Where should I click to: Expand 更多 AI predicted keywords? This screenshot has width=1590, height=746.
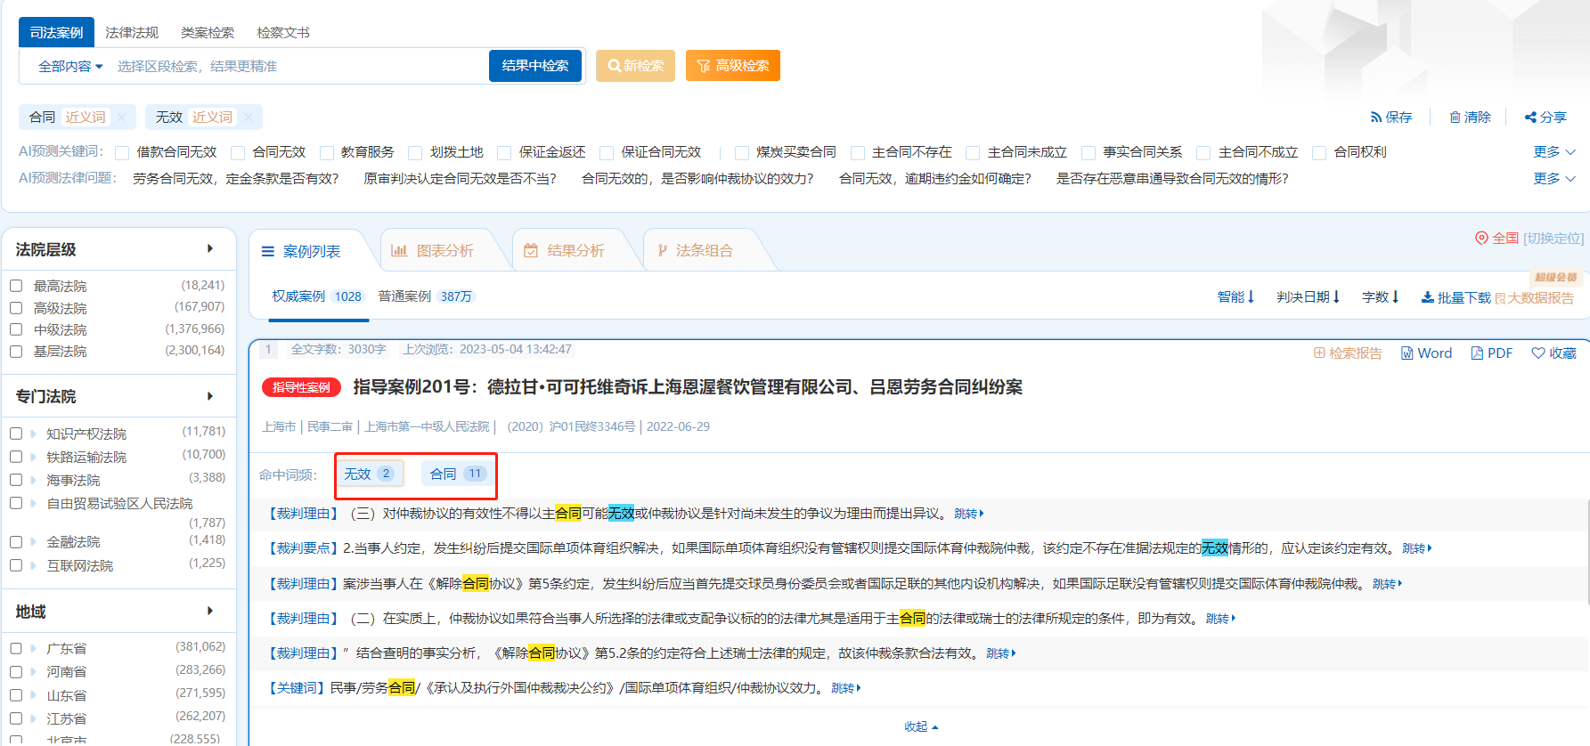tap(1553, 152)
